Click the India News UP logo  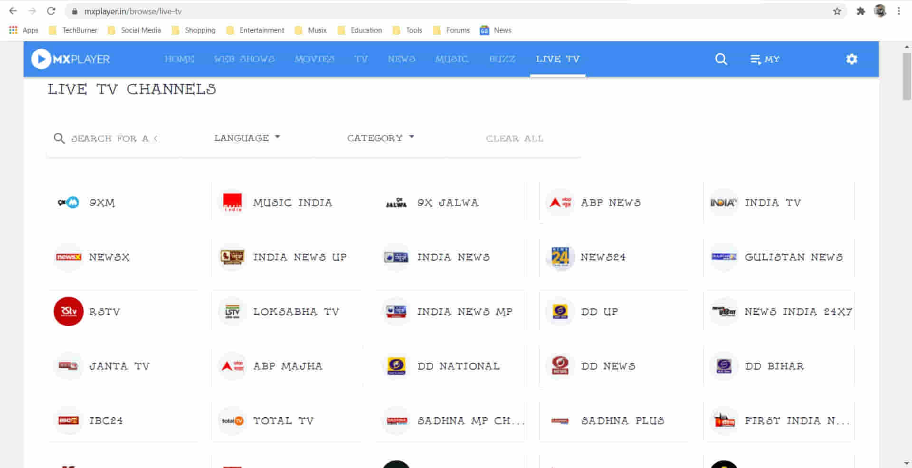232,257
